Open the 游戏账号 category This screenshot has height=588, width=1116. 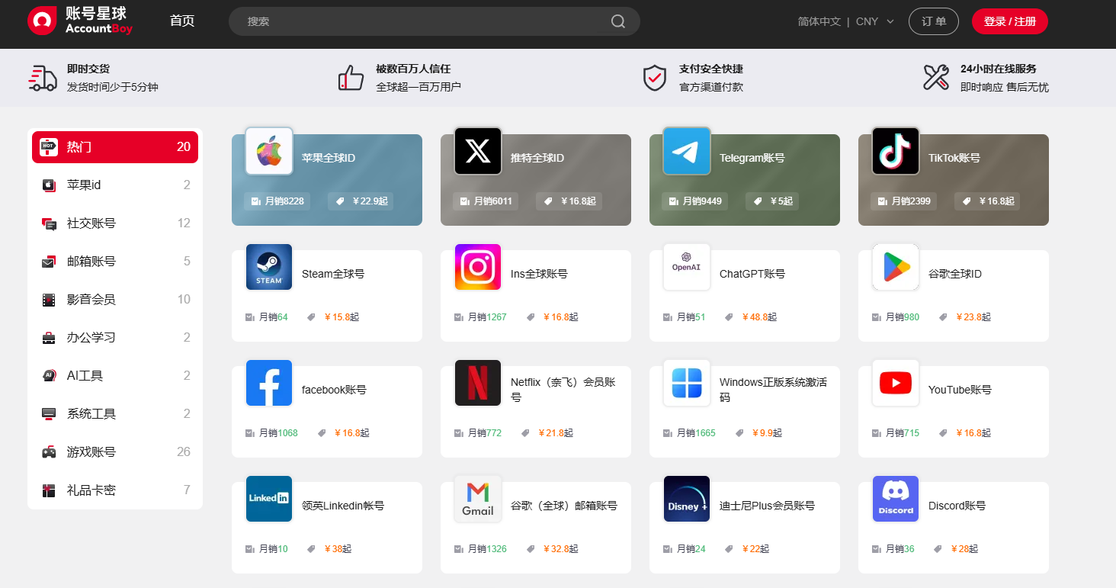point(114,451)
